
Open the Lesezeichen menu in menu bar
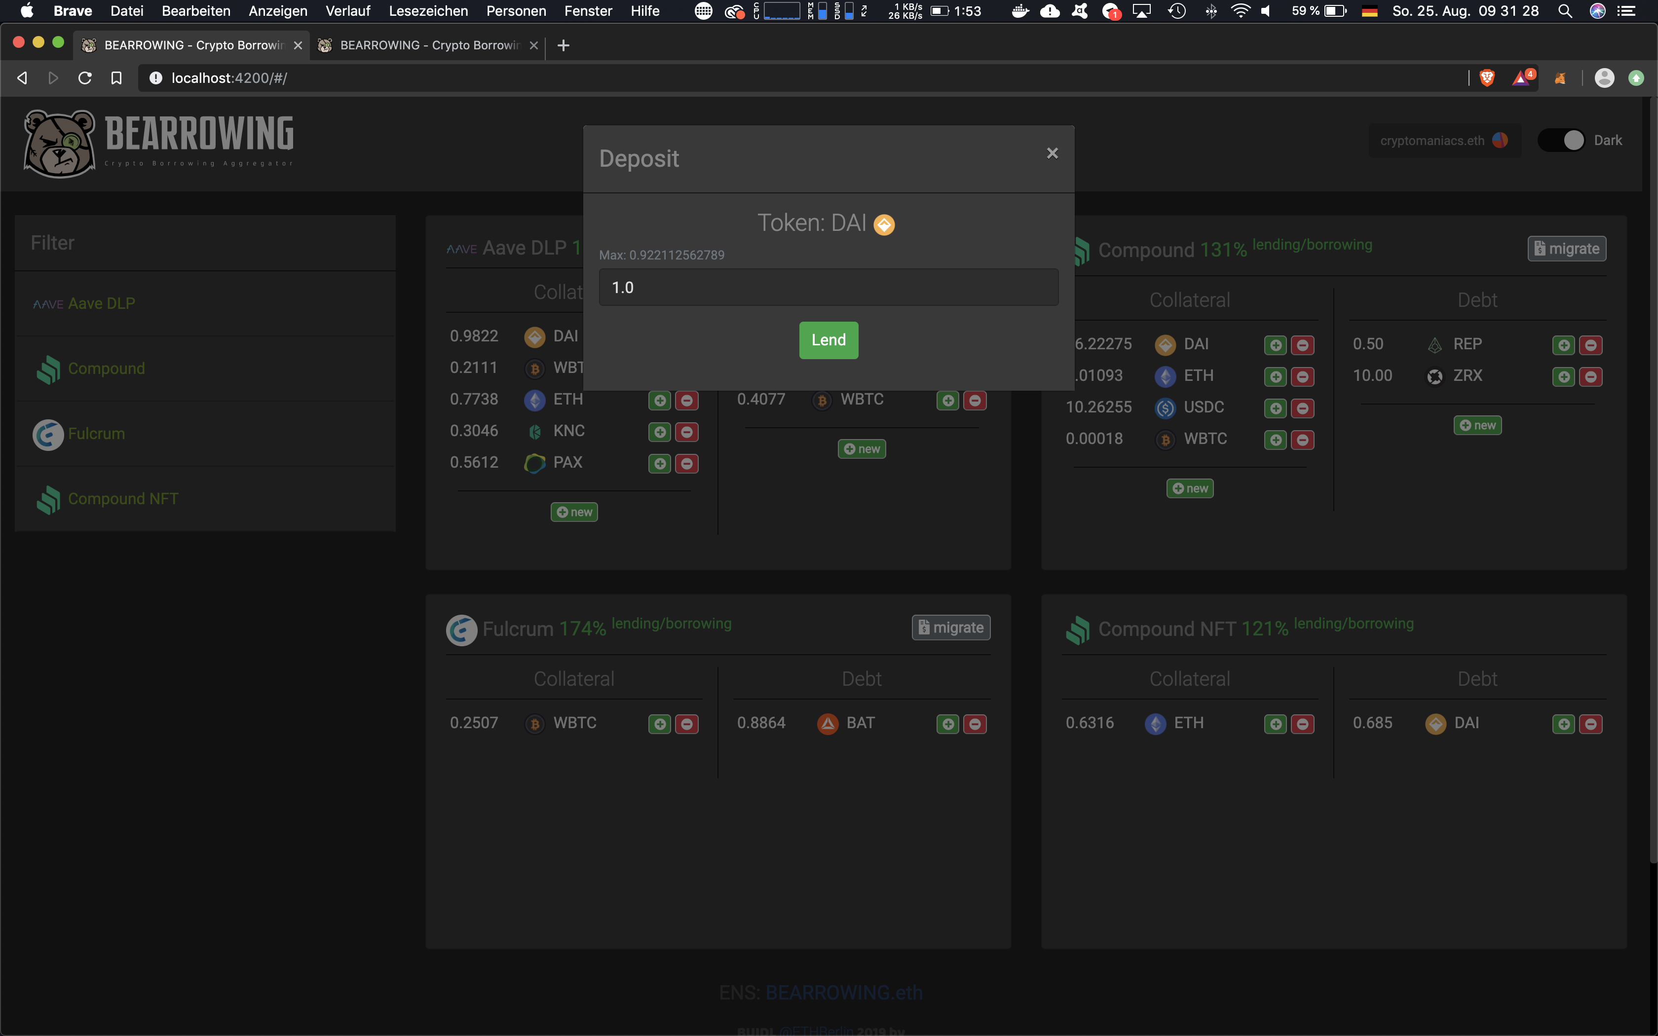click(x=428, y=11)
